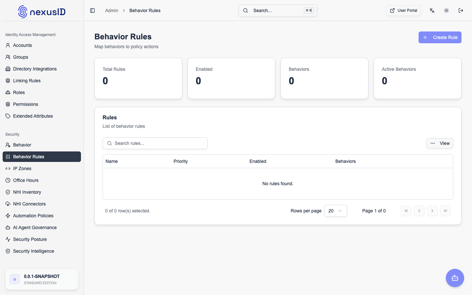Click the Behavior Rules breadcrumb text
This screenshot has width=472, height=295.
pyautogui.click(x=145, y=10)
